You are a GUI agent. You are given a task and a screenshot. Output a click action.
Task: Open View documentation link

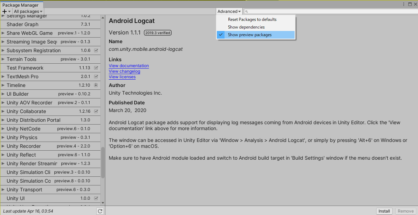pyautogui.click(x=129, y=66)
